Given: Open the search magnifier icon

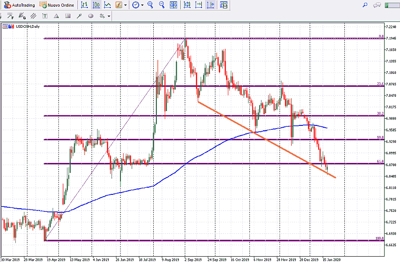Looking at the screenshot, I should [365, 5].
